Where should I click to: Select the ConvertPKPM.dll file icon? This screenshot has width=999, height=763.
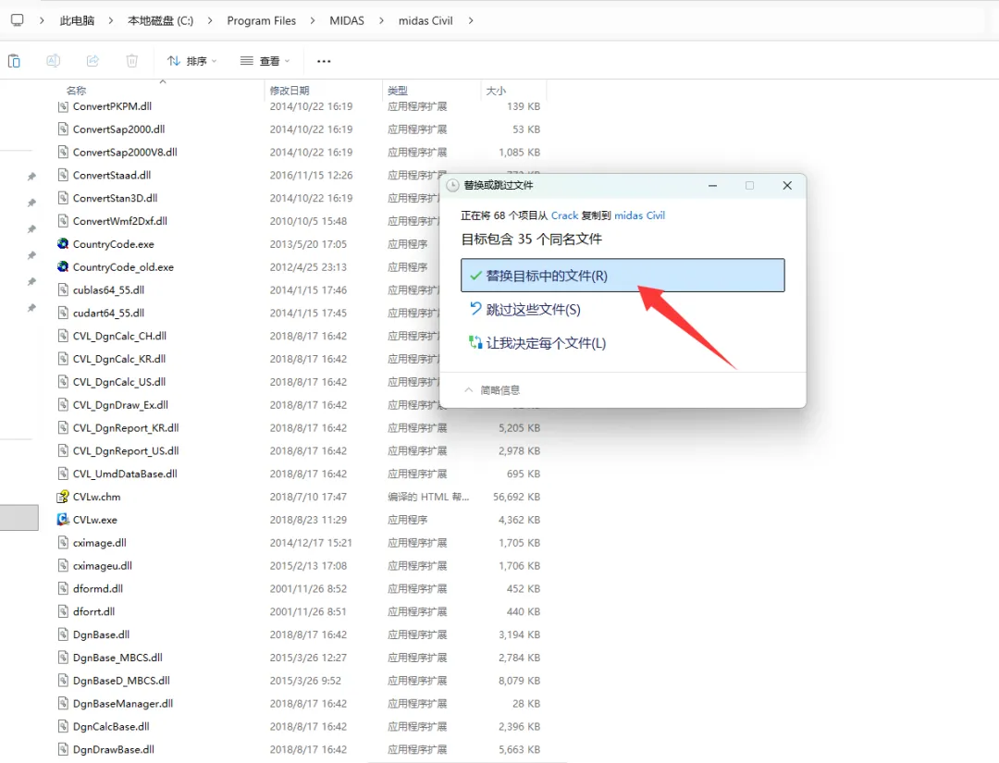[63, 106]
